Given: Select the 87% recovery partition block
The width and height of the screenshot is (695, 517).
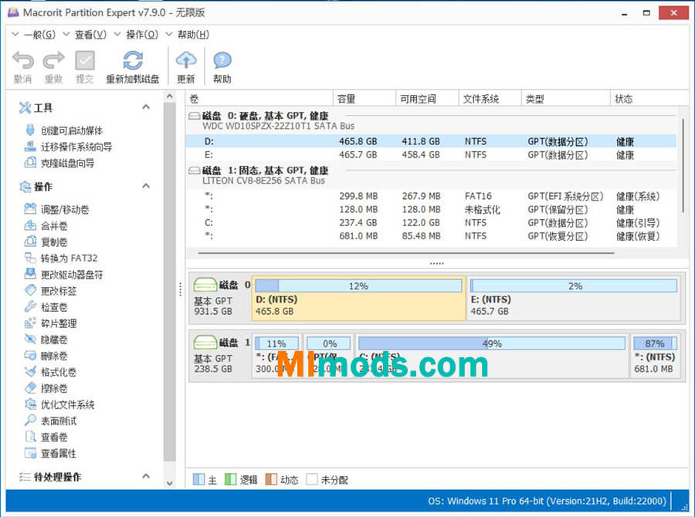Looking at the screenshot, I should click(x=655, y=356).
